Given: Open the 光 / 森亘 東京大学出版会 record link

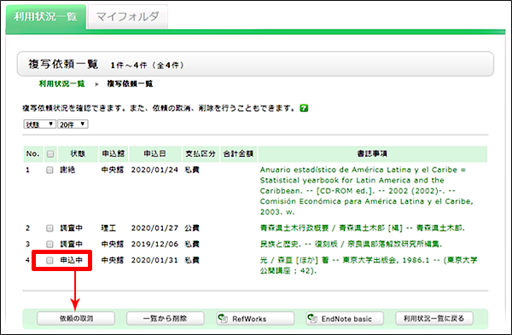Looking at the screenshot, I should point(369,265).
